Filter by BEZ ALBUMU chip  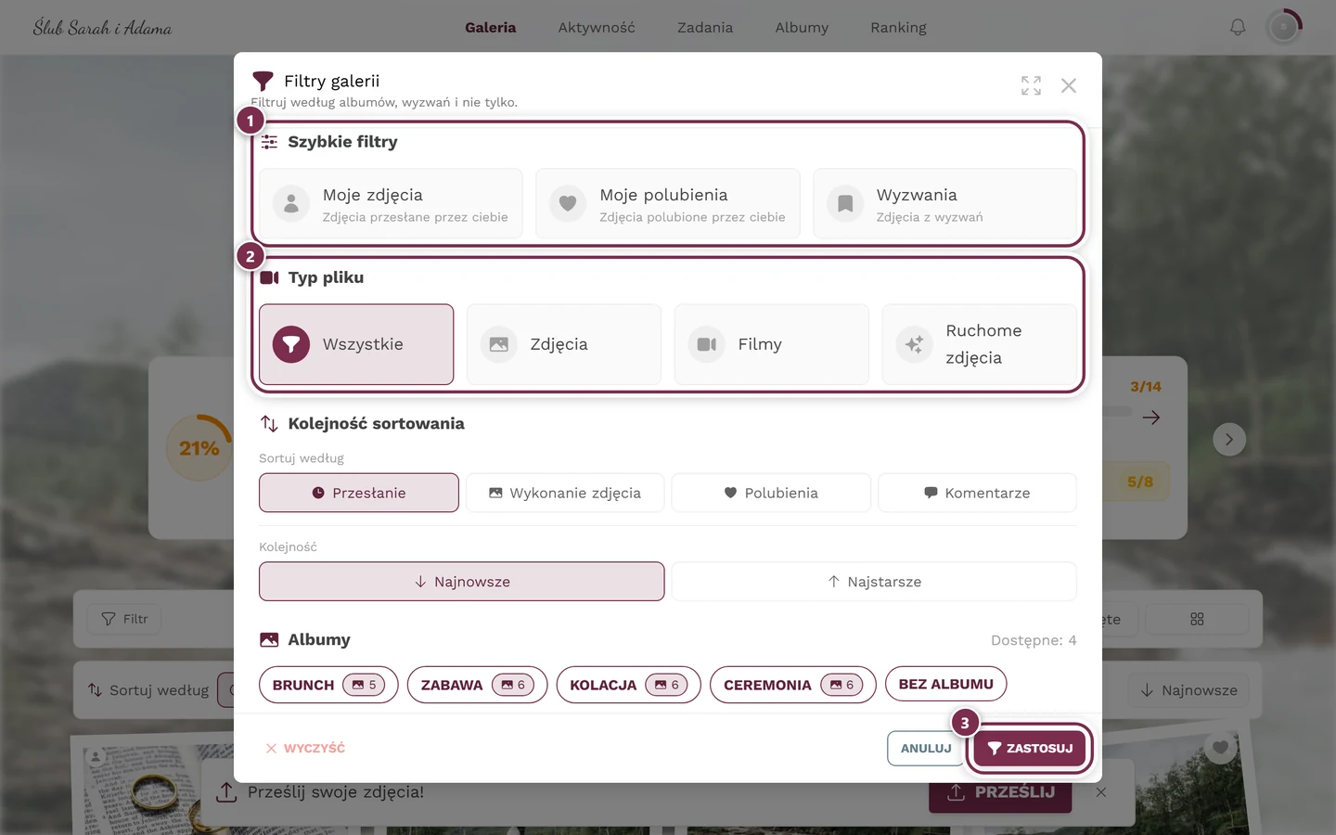click(945, 684)
